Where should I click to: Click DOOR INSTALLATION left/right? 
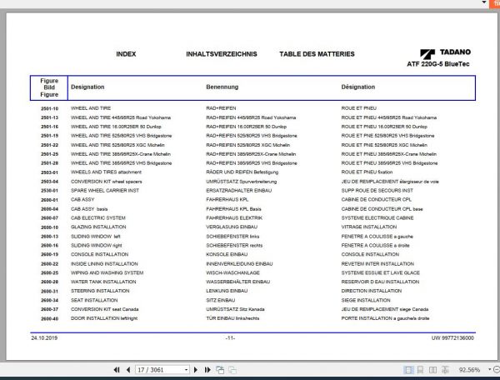[104, 318]
